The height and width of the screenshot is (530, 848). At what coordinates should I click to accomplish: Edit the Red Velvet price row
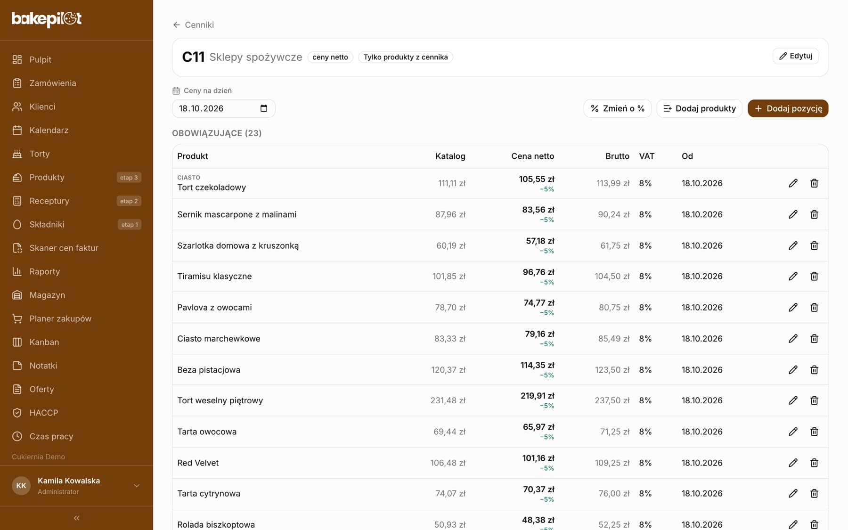coord(793,463)
